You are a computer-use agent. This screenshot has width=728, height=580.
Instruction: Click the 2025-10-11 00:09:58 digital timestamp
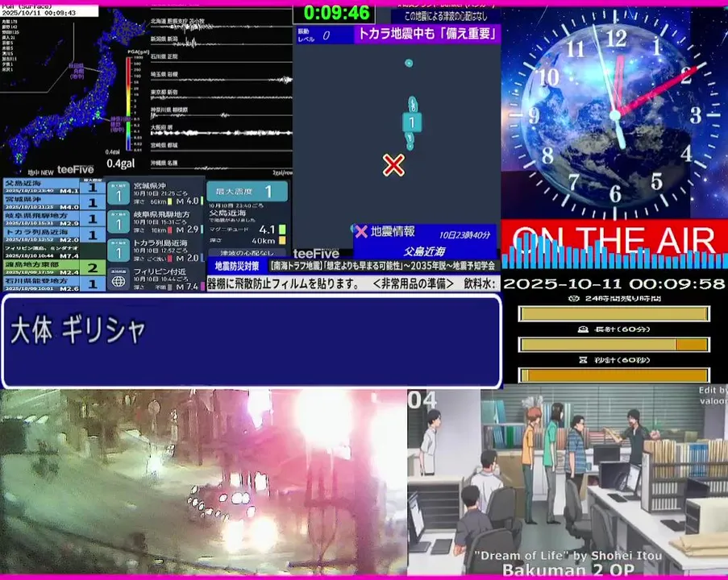(614, 284)
